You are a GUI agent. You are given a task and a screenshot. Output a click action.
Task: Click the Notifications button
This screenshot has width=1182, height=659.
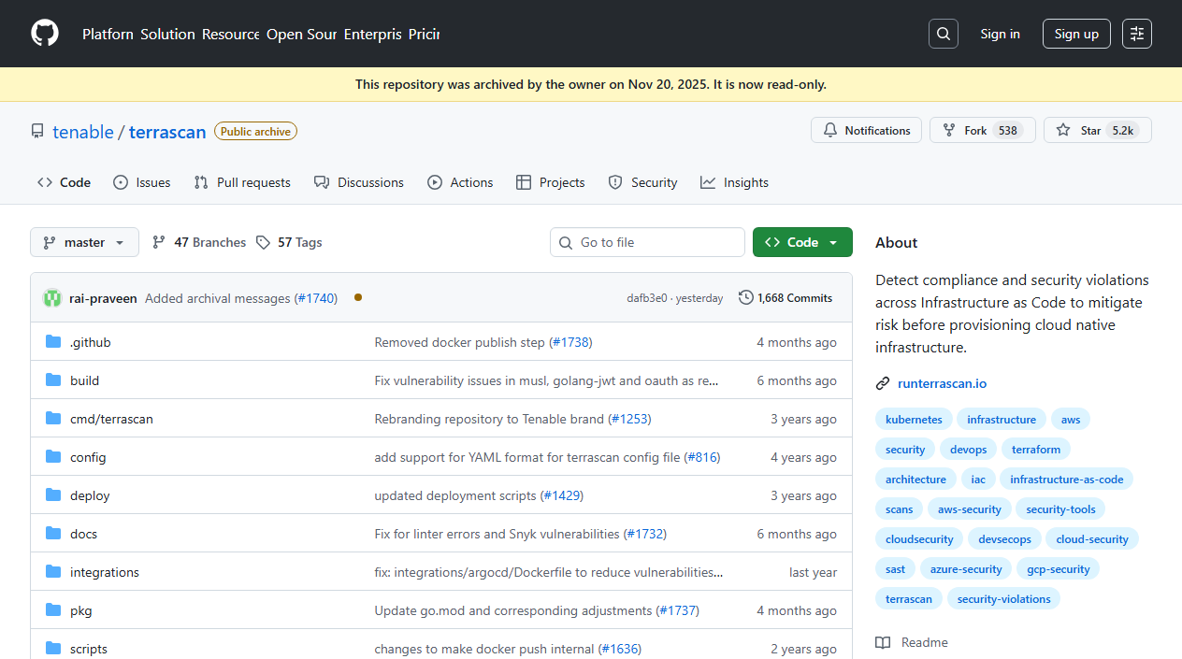point(866,130)
